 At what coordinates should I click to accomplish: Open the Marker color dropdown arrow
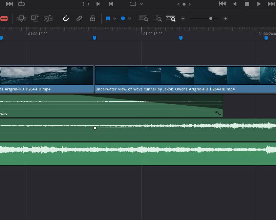click(x=129, y=19)
